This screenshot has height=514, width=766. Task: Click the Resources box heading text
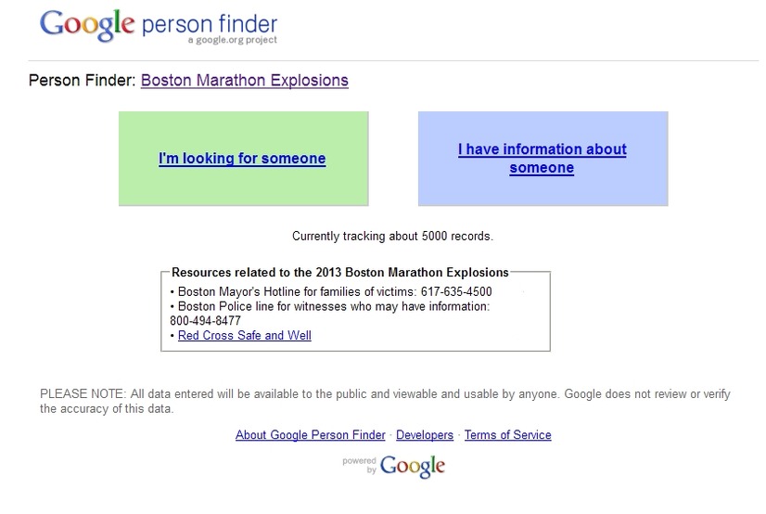[x=340, y=273]
